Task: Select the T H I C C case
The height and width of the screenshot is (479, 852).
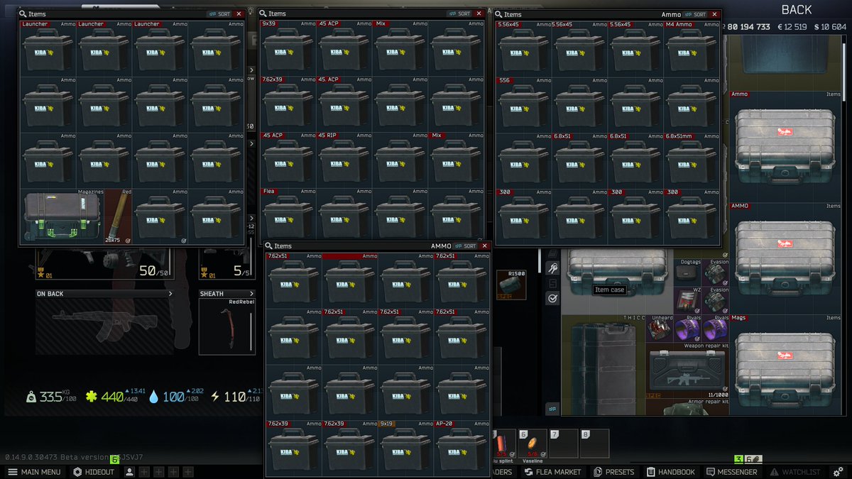Action: pyautogui.click(x=603, y=366)
